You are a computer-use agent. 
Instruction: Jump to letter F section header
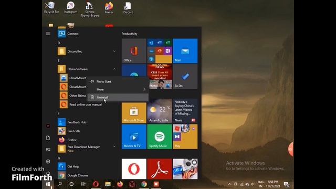pyautogui.click(x=58, y=114)
